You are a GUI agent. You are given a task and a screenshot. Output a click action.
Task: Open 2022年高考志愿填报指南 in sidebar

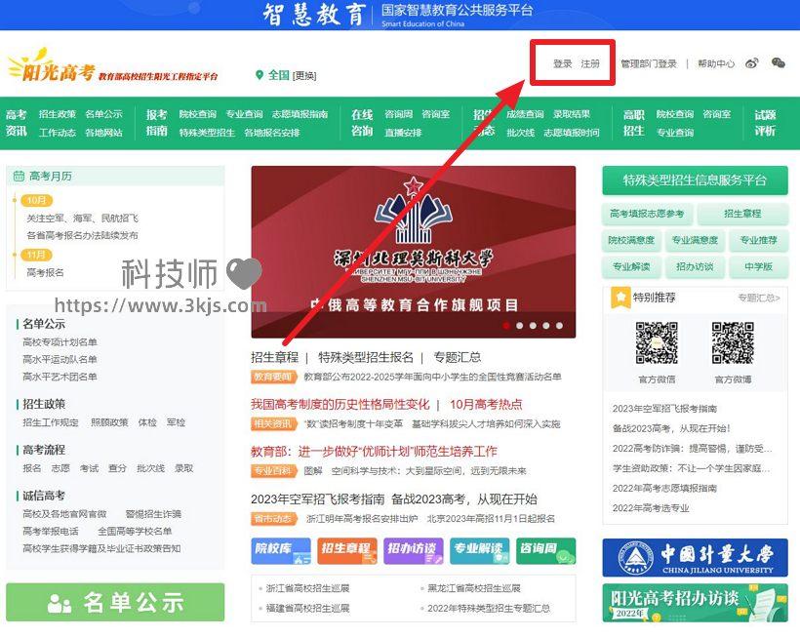664,488
